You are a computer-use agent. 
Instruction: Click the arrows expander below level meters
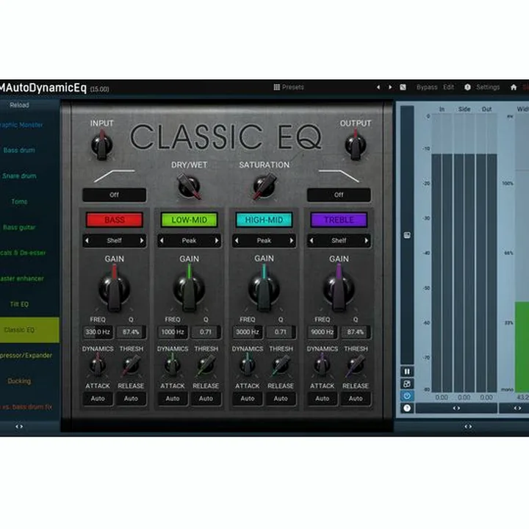pos(456,409)
